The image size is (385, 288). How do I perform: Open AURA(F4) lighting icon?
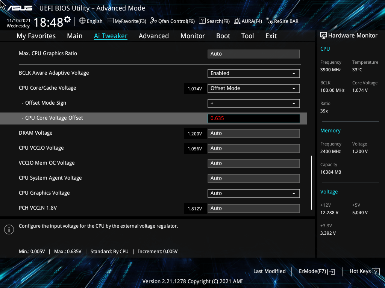pyautogui.click(x=237, y=21)
